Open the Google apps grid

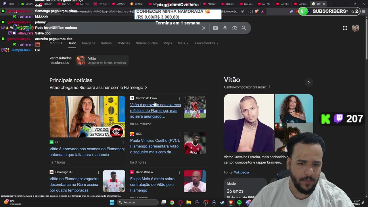[345, 28]
